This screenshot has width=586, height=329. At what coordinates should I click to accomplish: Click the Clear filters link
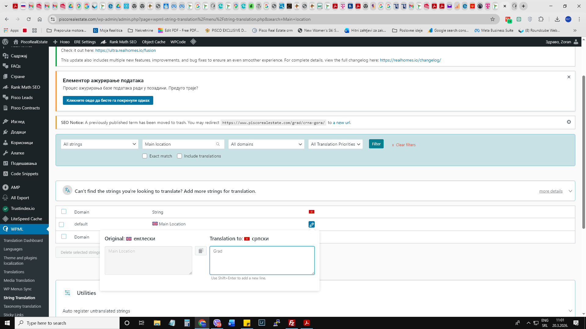[x=405, y=145]
